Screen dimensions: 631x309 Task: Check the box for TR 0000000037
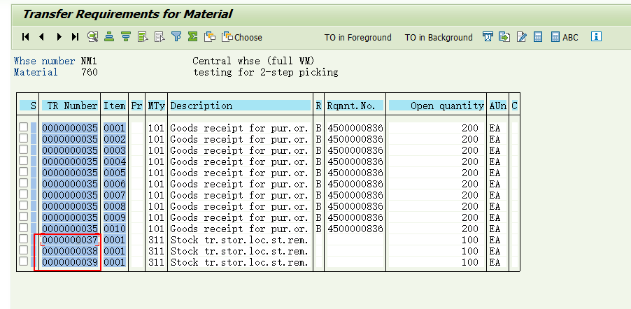pos(24,240)
